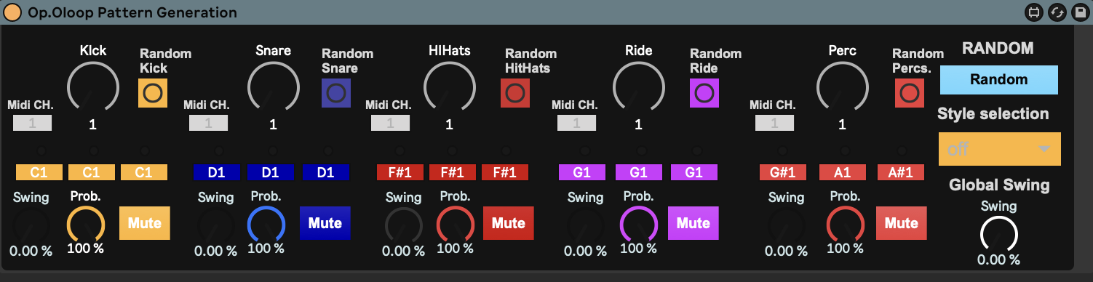The height and width of the screenshot is (282, 1093).
Task: Click the HiHats main knob
Action: pos(450,87)
